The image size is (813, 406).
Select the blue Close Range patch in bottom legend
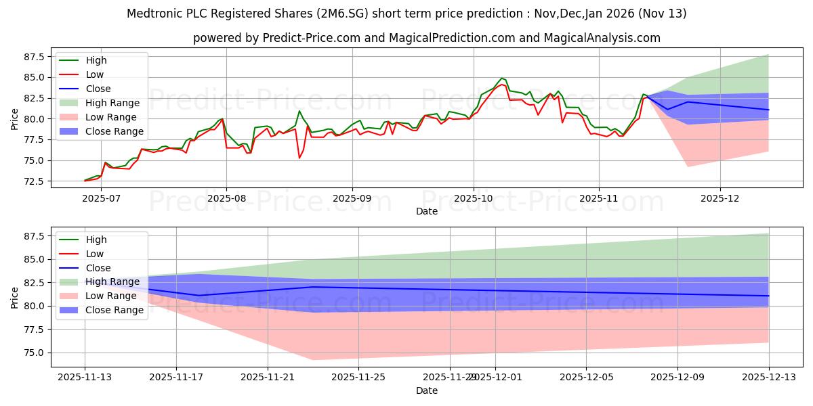70,310
